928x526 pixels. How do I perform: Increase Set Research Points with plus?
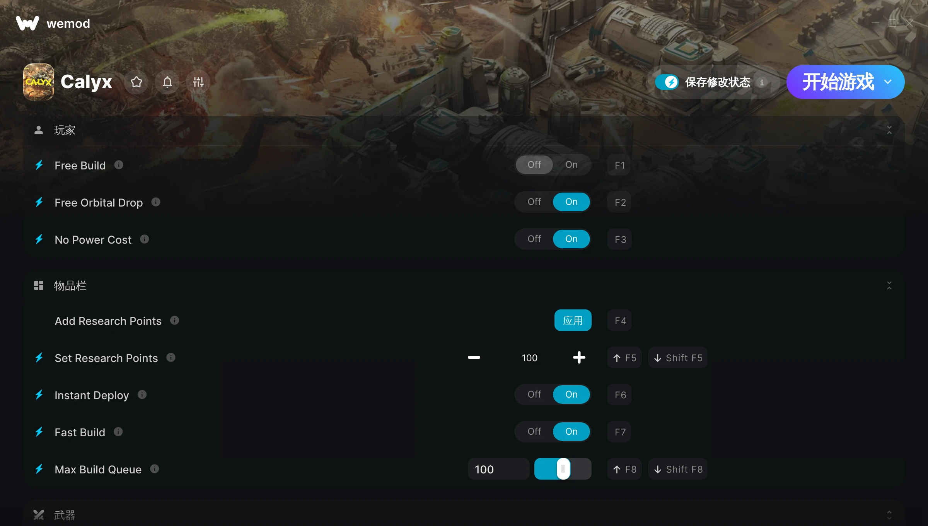[579, 357]
